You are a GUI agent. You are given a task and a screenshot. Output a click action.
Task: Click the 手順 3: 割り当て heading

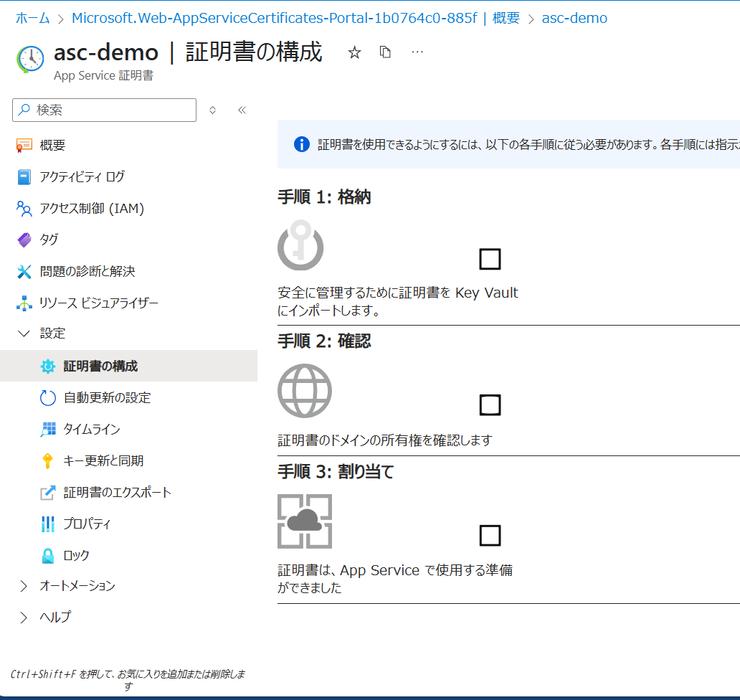click(336, 471)
